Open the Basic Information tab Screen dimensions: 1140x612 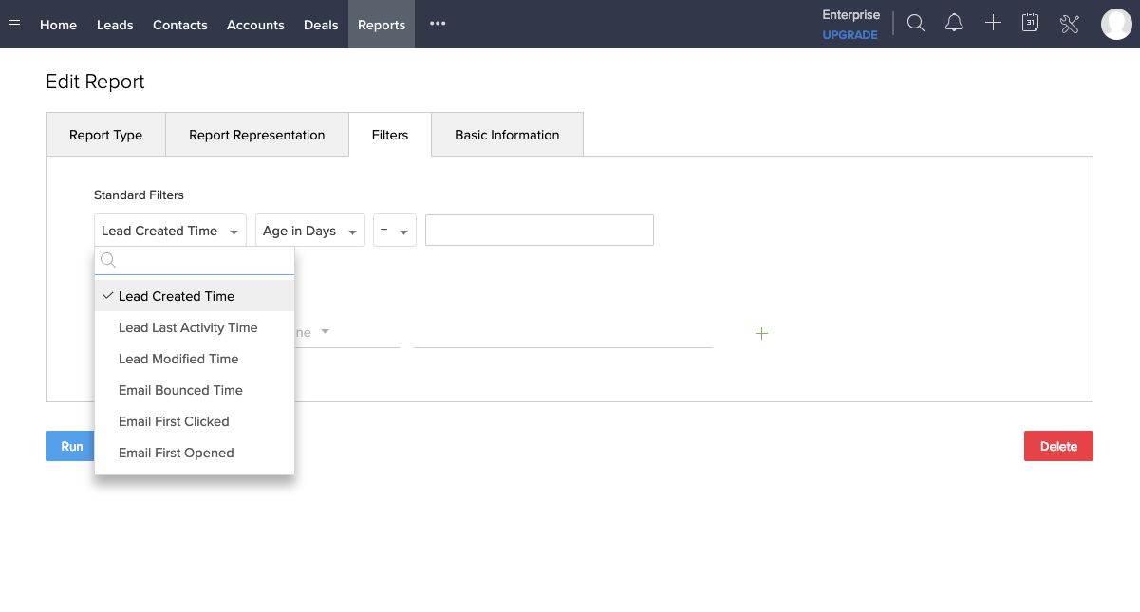[507, 135]
